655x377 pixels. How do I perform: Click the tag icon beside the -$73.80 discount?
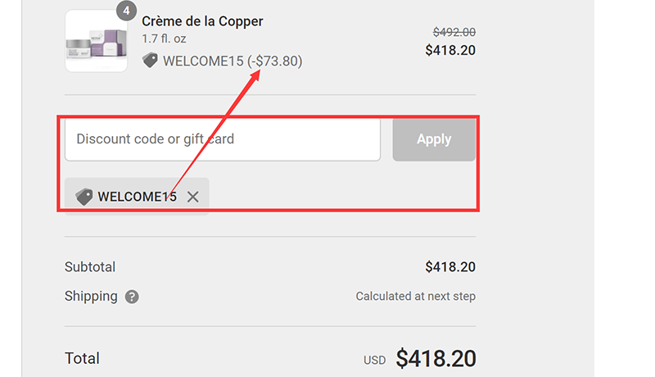pos(150,61)
